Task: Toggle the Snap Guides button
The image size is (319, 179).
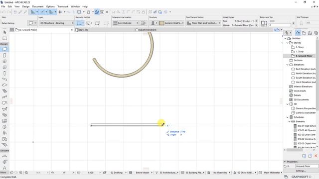Action: point(42,12)
